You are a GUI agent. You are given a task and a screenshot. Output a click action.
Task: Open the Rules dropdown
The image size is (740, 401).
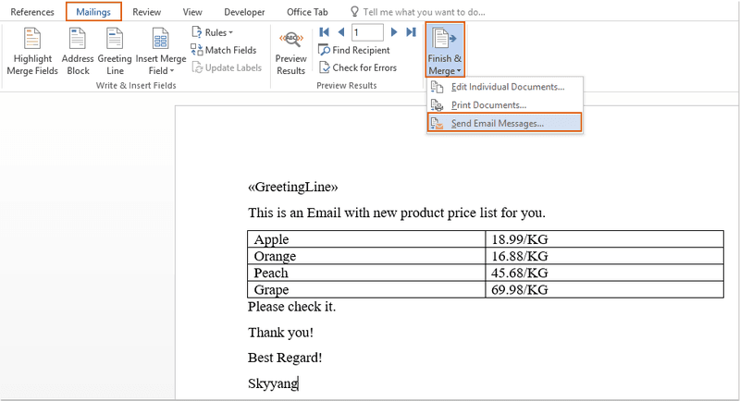tap(212, 32)
